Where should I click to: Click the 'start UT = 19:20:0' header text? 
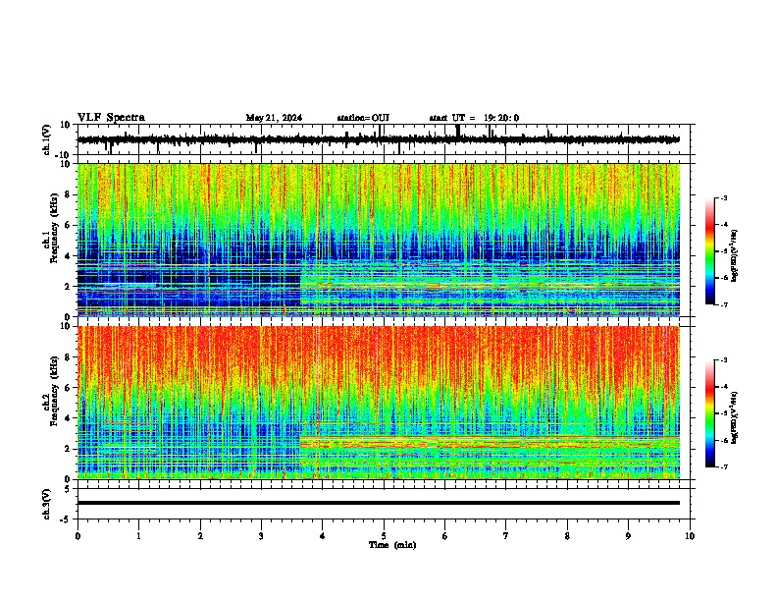(x=474, y=118)
